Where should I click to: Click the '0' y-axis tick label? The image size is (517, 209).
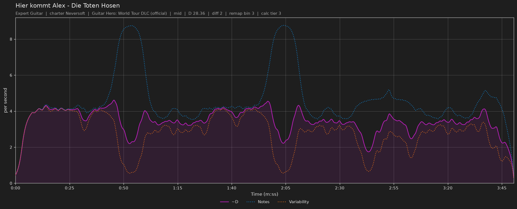11,183
